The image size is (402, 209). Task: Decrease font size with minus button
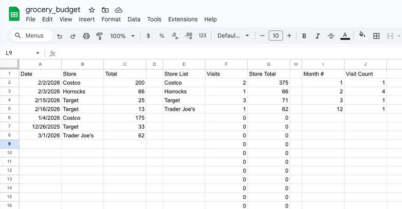click(x=262, y=36)
